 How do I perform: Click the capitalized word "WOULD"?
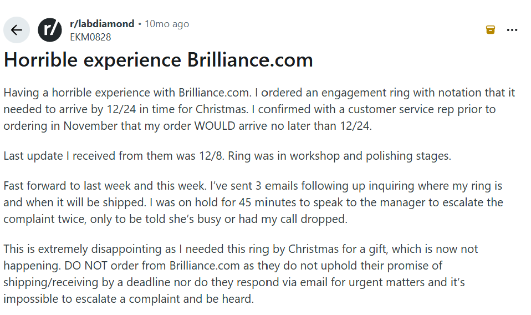[x=215, y=125]
